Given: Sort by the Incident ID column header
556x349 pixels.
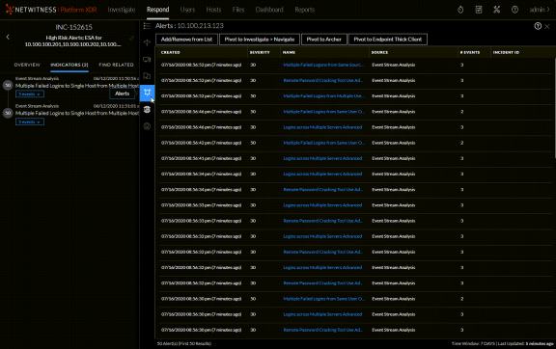Looking at the screenshot, I should [x=506, y=52].
